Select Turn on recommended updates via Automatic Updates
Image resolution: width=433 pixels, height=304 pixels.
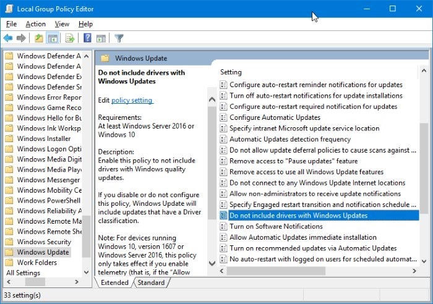coord(313,248)
